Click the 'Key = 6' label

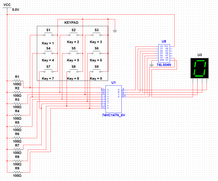tap(96, 60)
